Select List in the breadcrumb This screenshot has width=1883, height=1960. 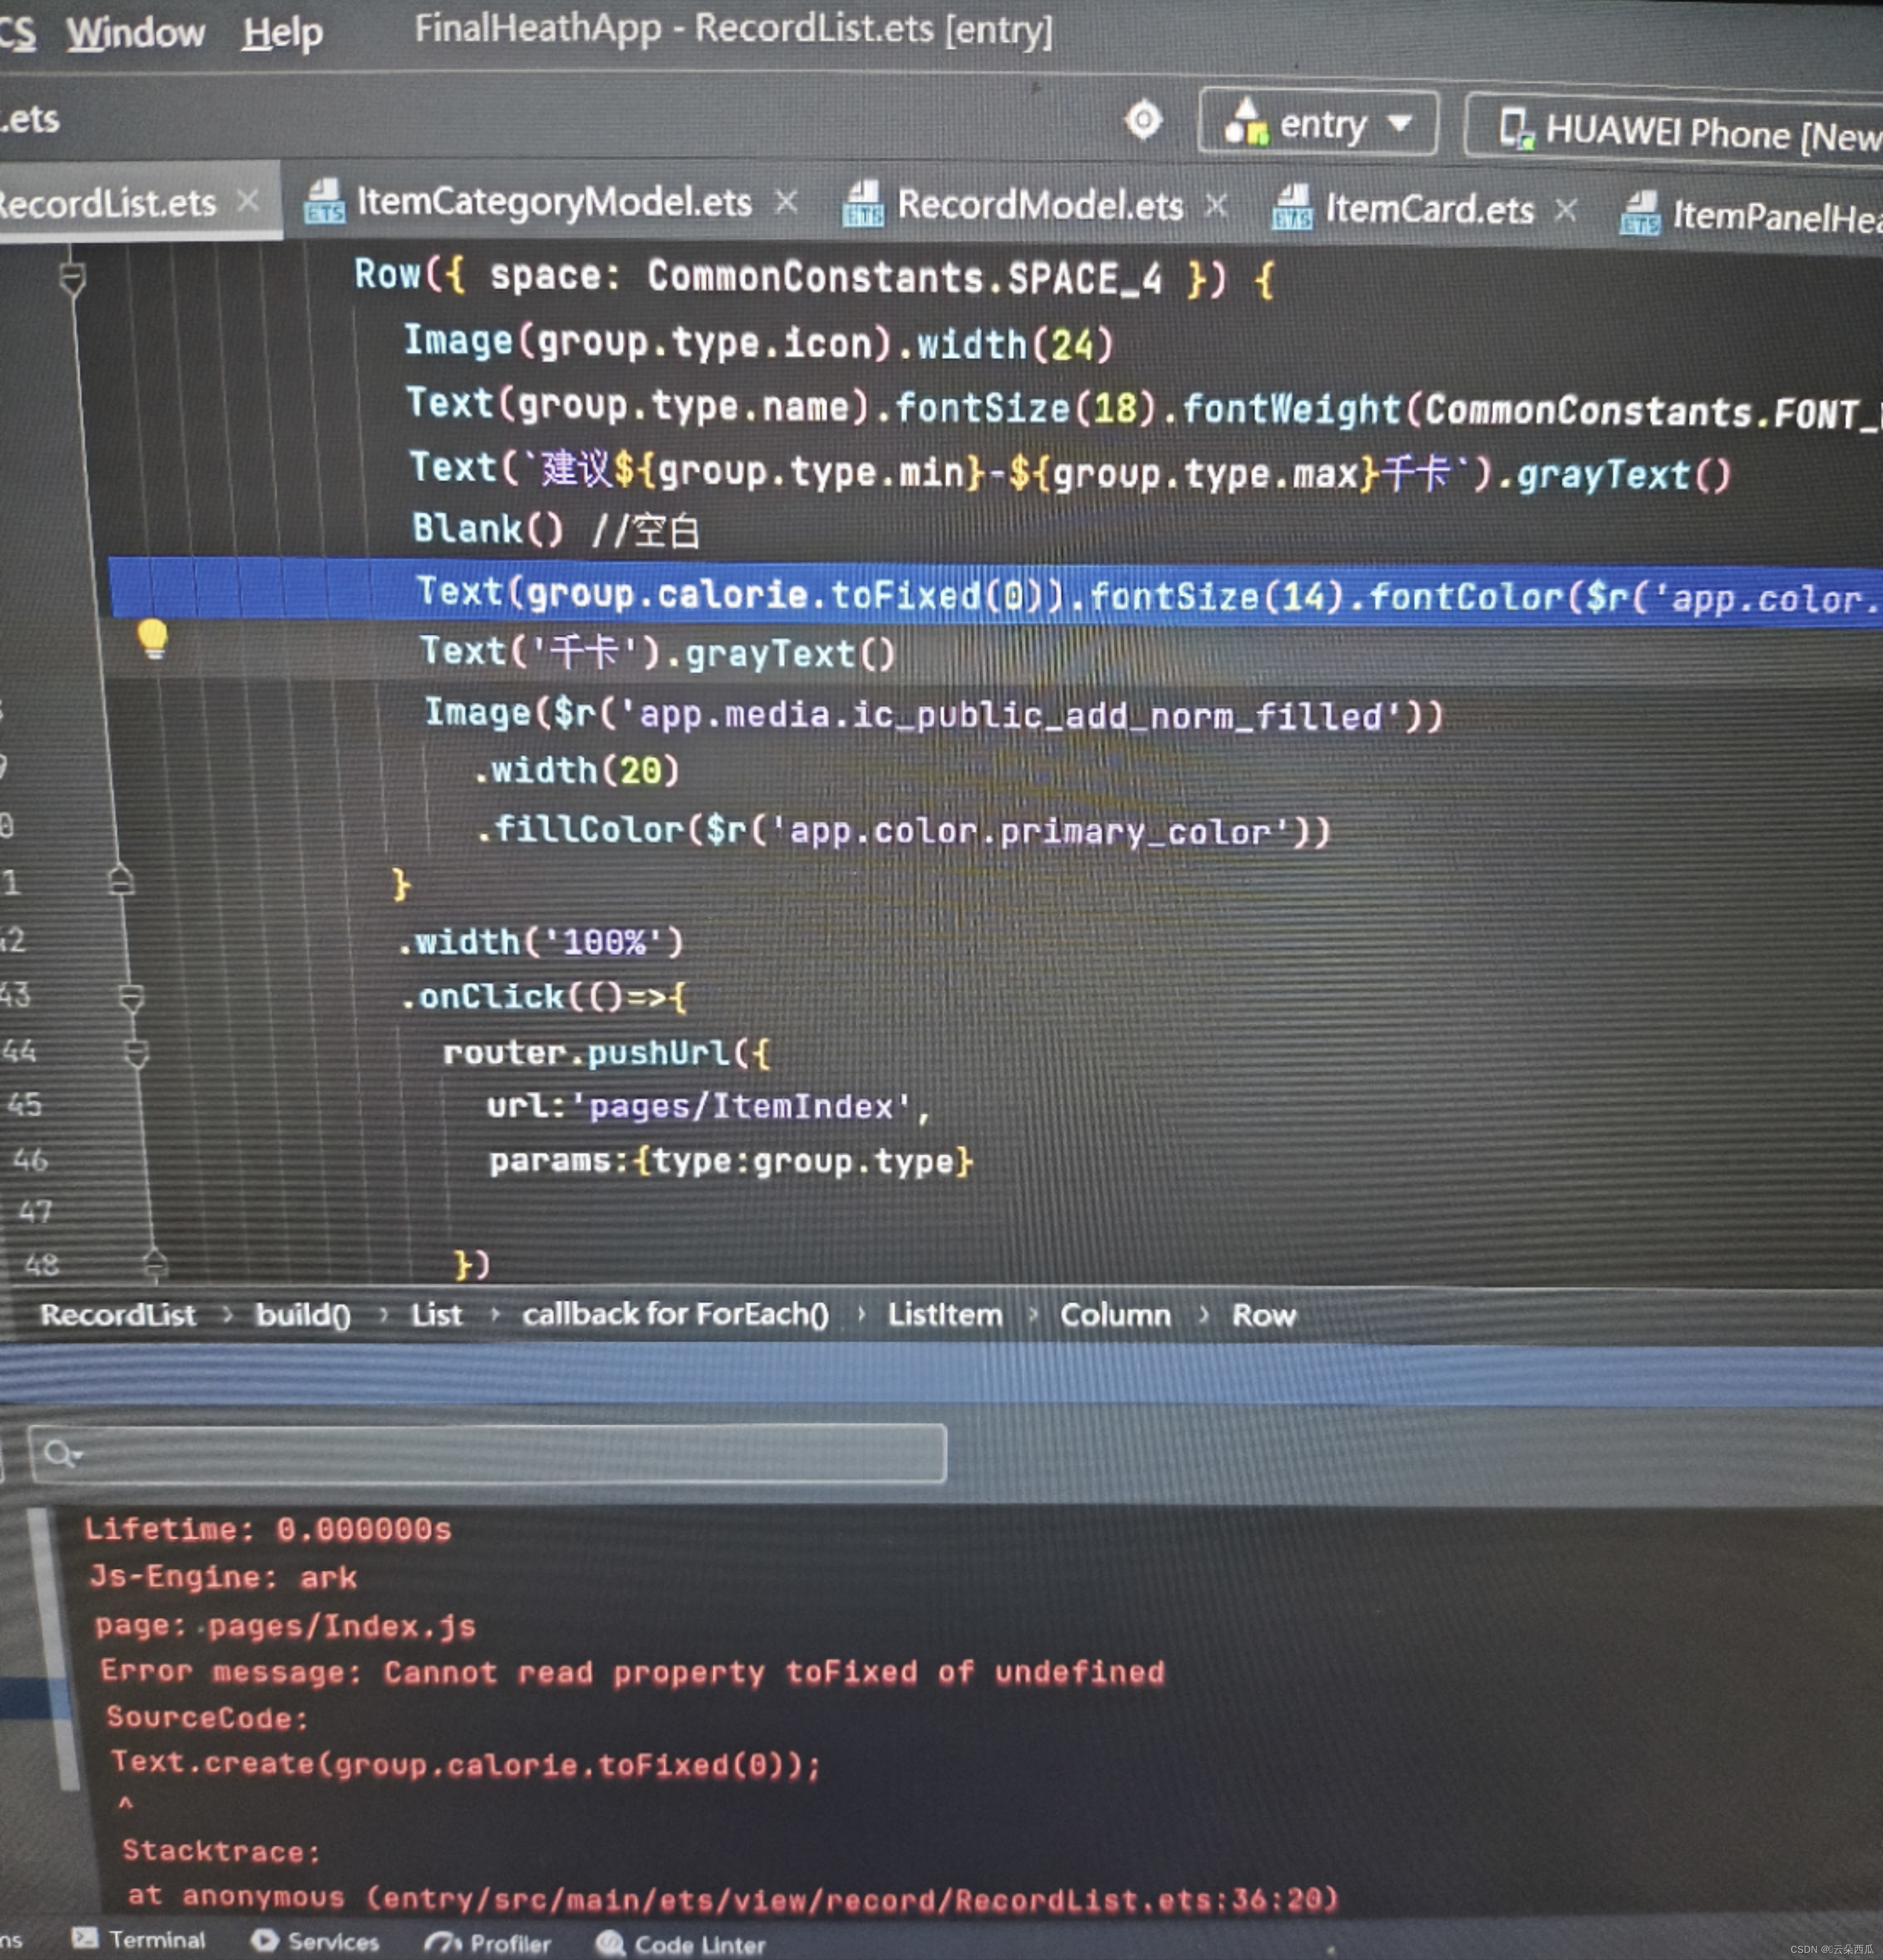(x=437, y=1314)
